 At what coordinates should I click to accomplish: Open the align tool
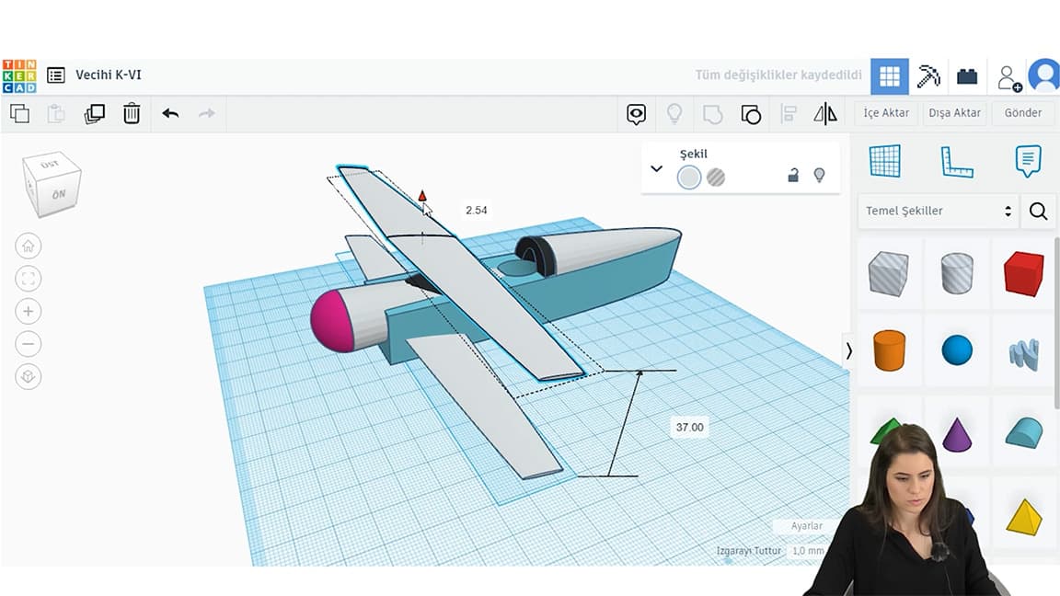789,114
